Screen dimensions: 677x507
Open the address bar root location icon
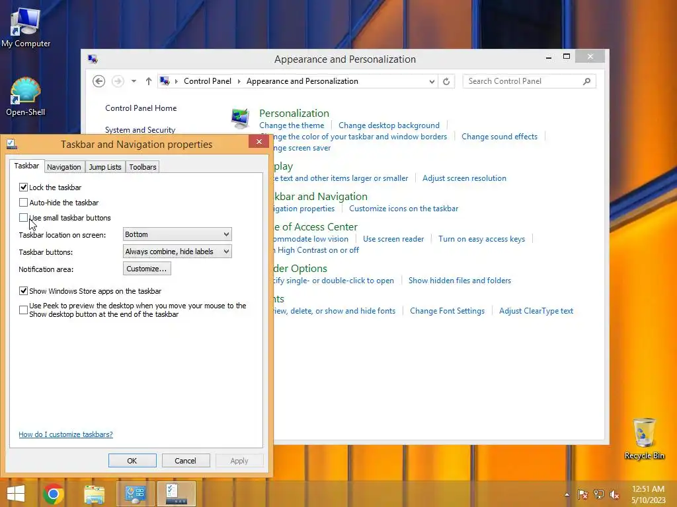165,81
